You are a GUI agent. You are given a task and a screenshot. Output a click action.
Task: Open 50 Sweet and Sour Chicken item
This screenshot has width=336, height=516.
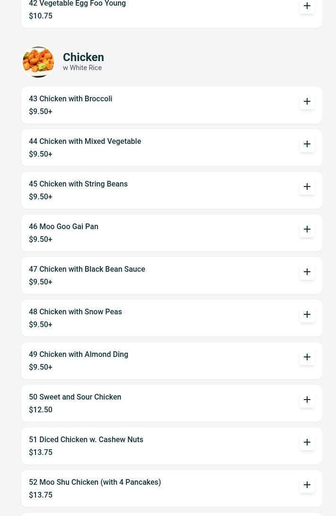coord(171,403)
